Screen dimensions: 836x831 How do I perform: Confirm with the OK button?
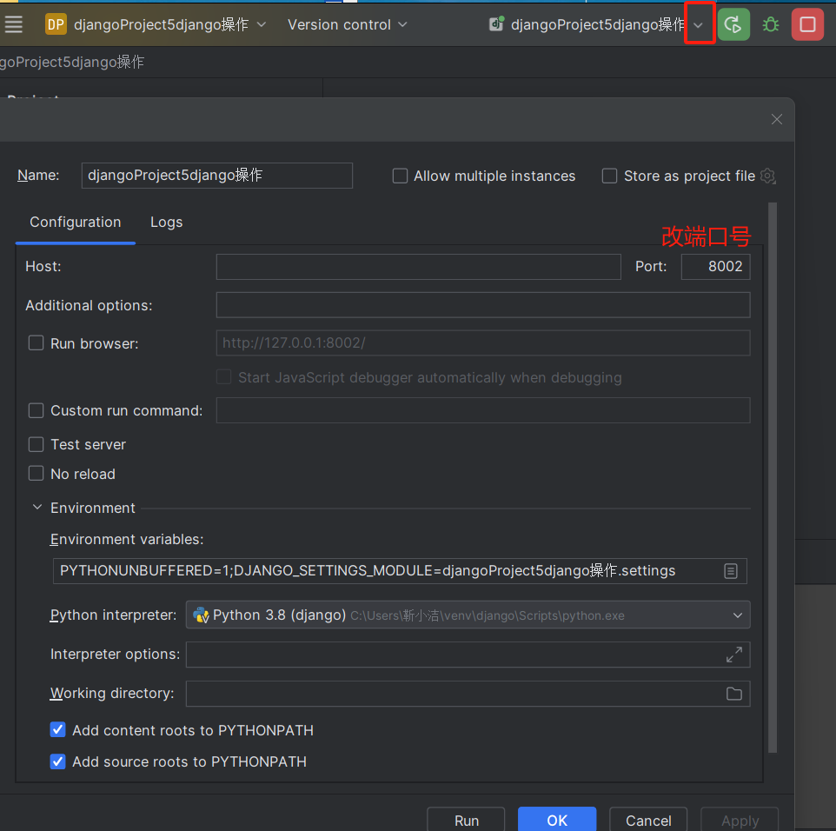[557, 820]
